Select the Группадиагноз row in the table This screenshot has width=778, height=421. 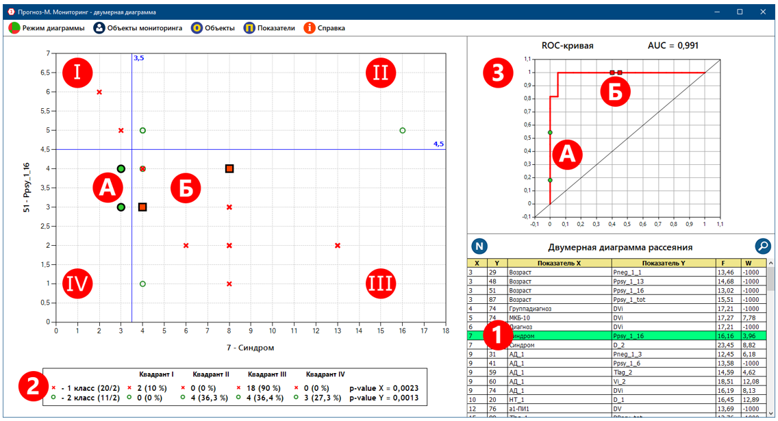tap(616, 309)
